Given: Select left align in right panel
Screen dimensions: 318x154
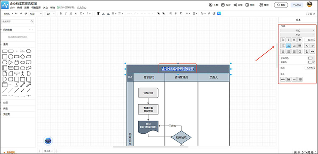Looking at the screenshot, I should tap(283, 46).
